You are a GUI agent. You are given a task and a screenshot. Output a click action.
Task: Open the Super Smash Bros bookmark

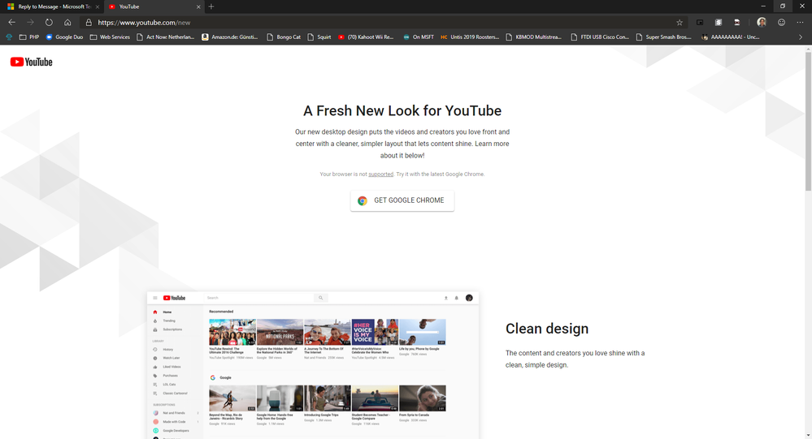(663, 37)
